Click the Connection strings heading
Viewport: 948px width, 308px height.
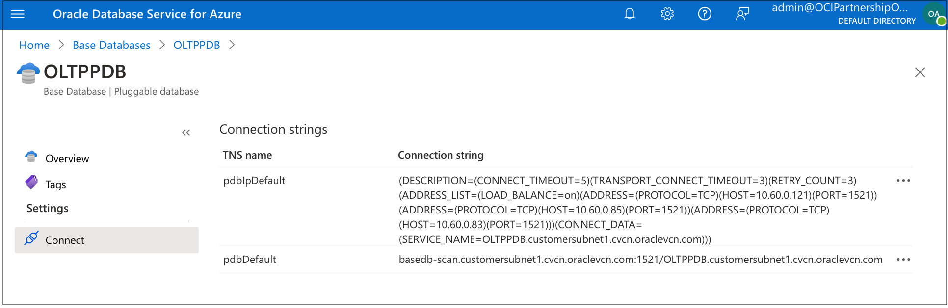pos(273,129)
